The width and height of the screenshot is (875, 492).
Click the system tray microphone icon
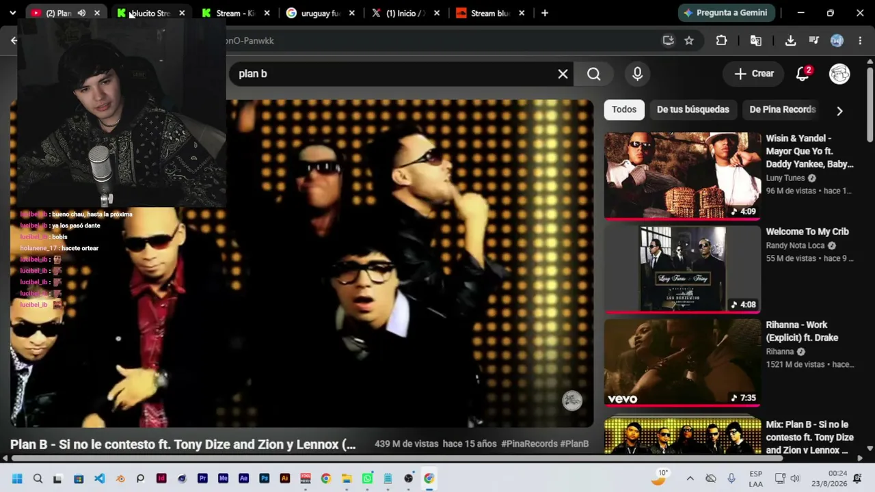[x=731, y=478]
